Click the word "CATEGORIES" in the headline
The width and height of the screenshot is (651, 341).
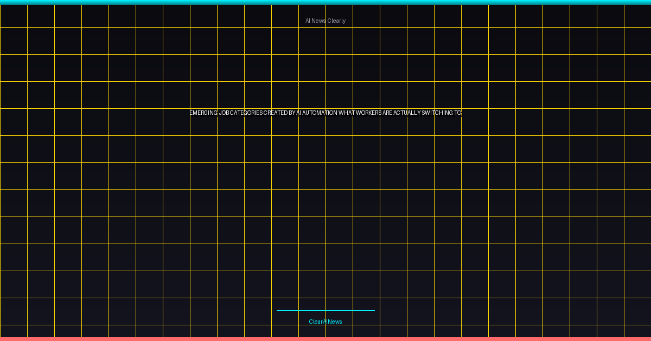(246, 113)
